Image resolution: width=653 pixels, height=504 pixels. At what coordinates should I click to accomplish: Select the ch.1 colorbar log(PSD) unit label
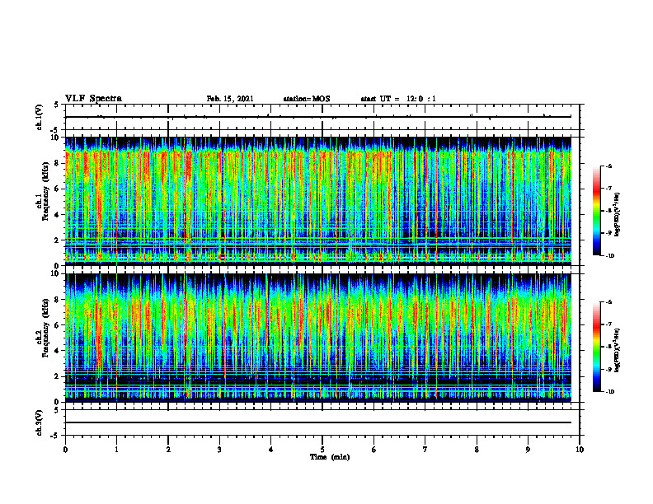click(x=618, y=215)
